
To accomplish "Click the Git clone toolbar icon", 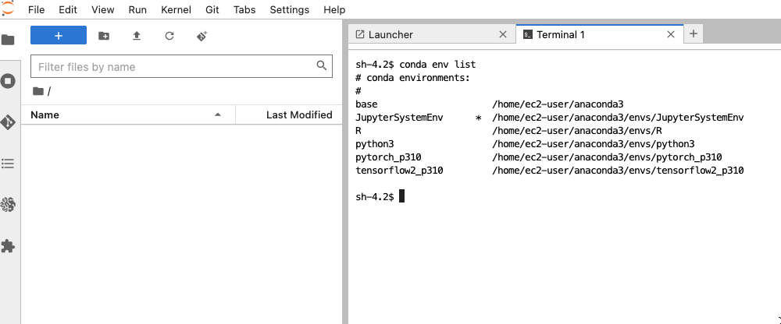I will (201, 36).
